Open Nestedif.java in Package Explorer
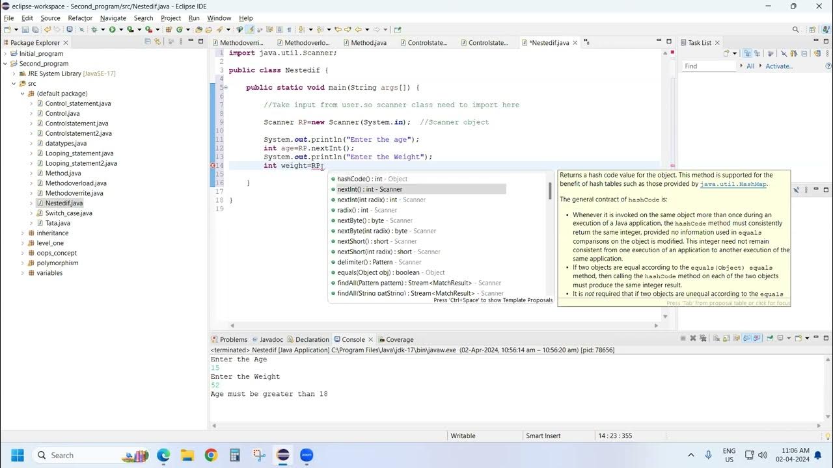The image size is (833, 468). click(64, 203)
